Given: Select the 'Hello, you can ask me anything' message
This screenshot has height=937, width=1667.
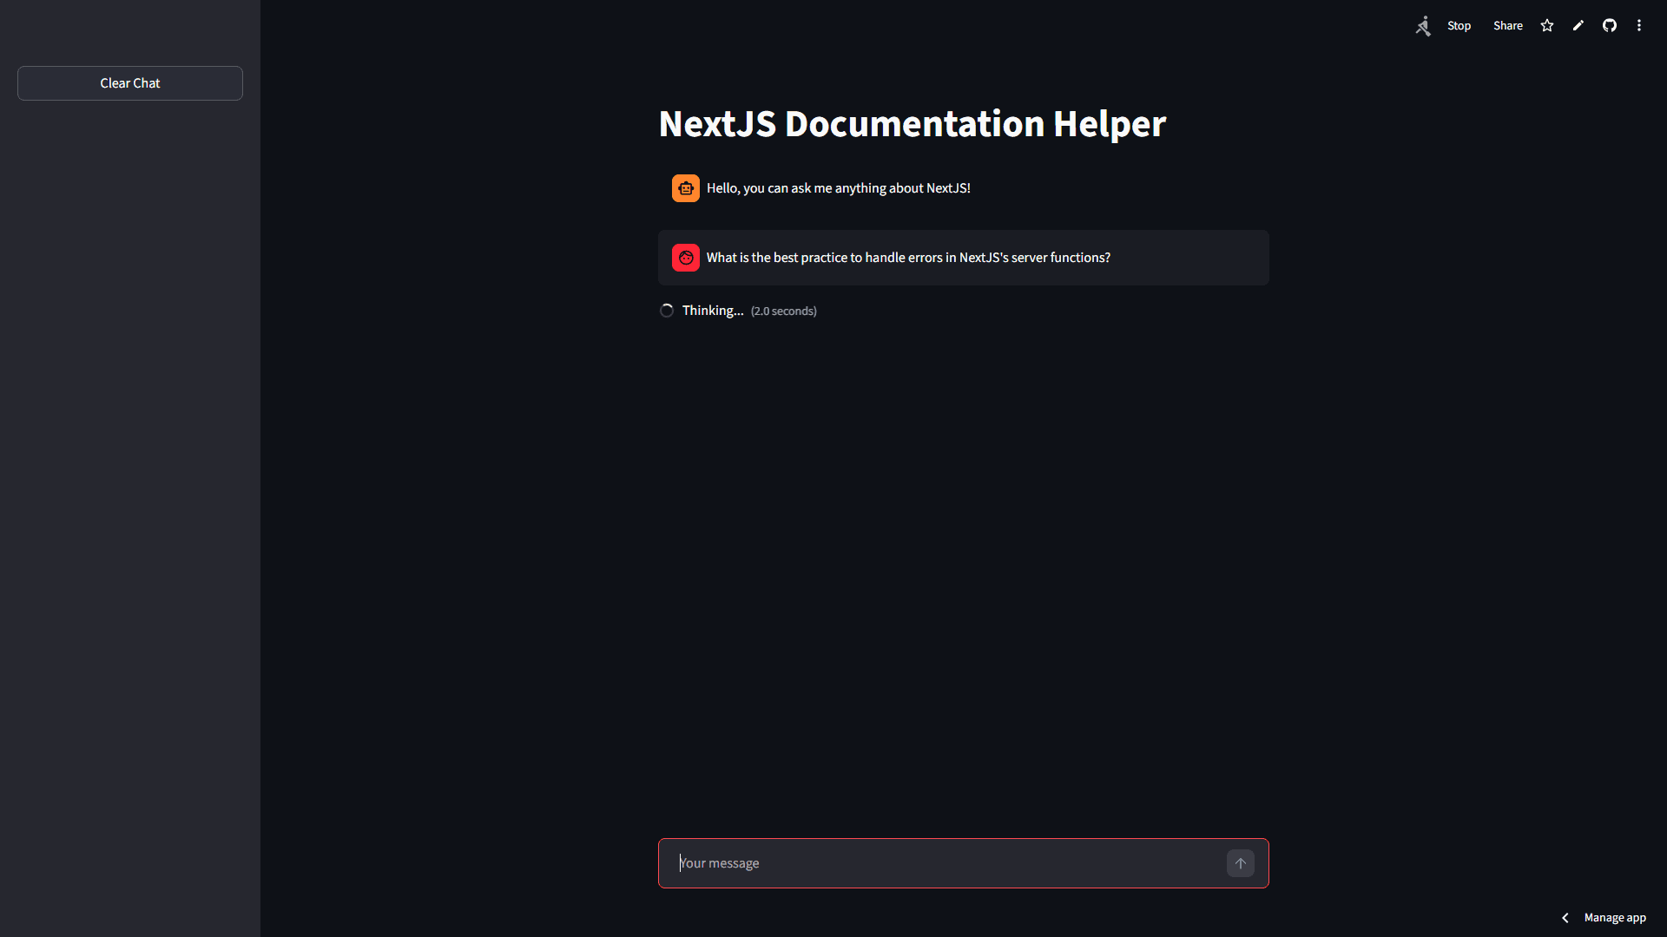Looking at the screenshot, I should point(839,188).
